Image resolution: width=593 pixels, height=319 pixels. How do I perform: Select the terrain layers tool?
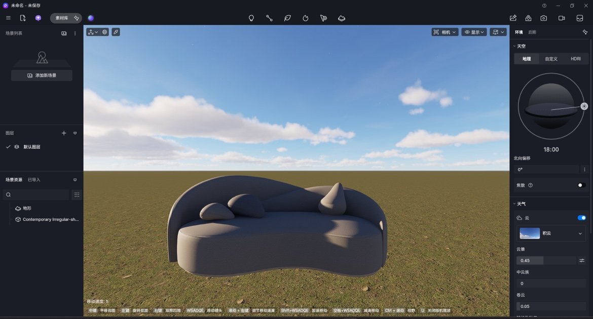[342, 18]
